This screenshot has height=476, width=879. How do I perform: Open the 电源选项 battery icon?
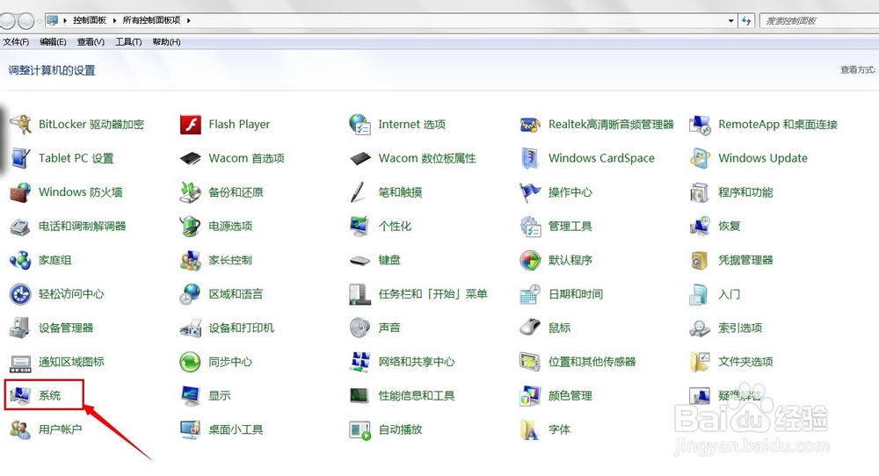click(x=191, y=227)
